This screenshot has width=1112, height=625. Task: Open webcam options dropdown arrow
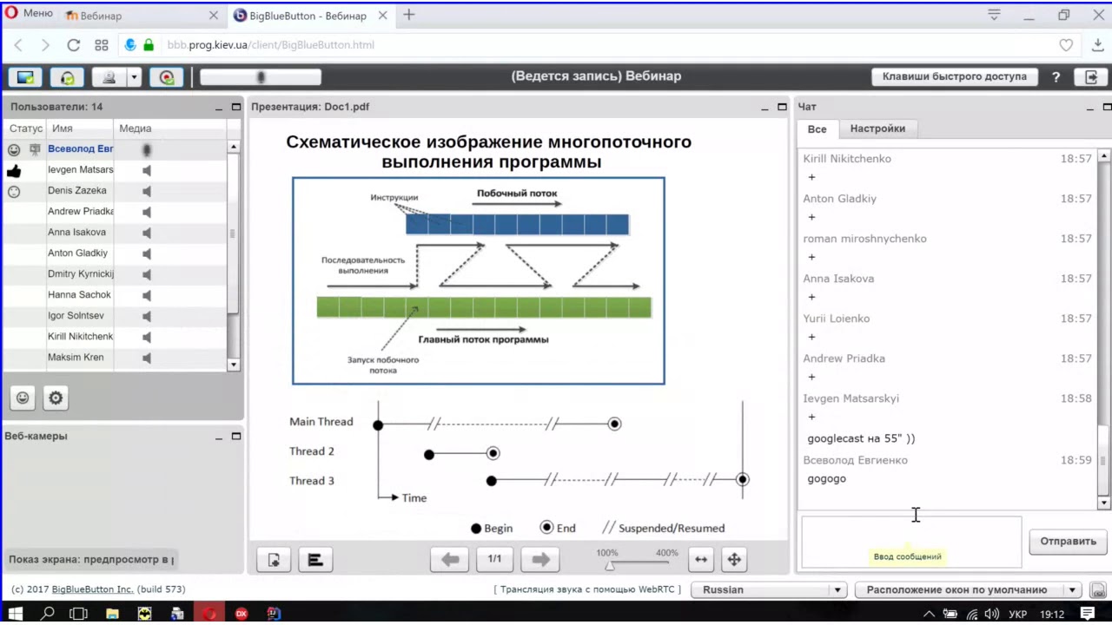coord(134,76)
